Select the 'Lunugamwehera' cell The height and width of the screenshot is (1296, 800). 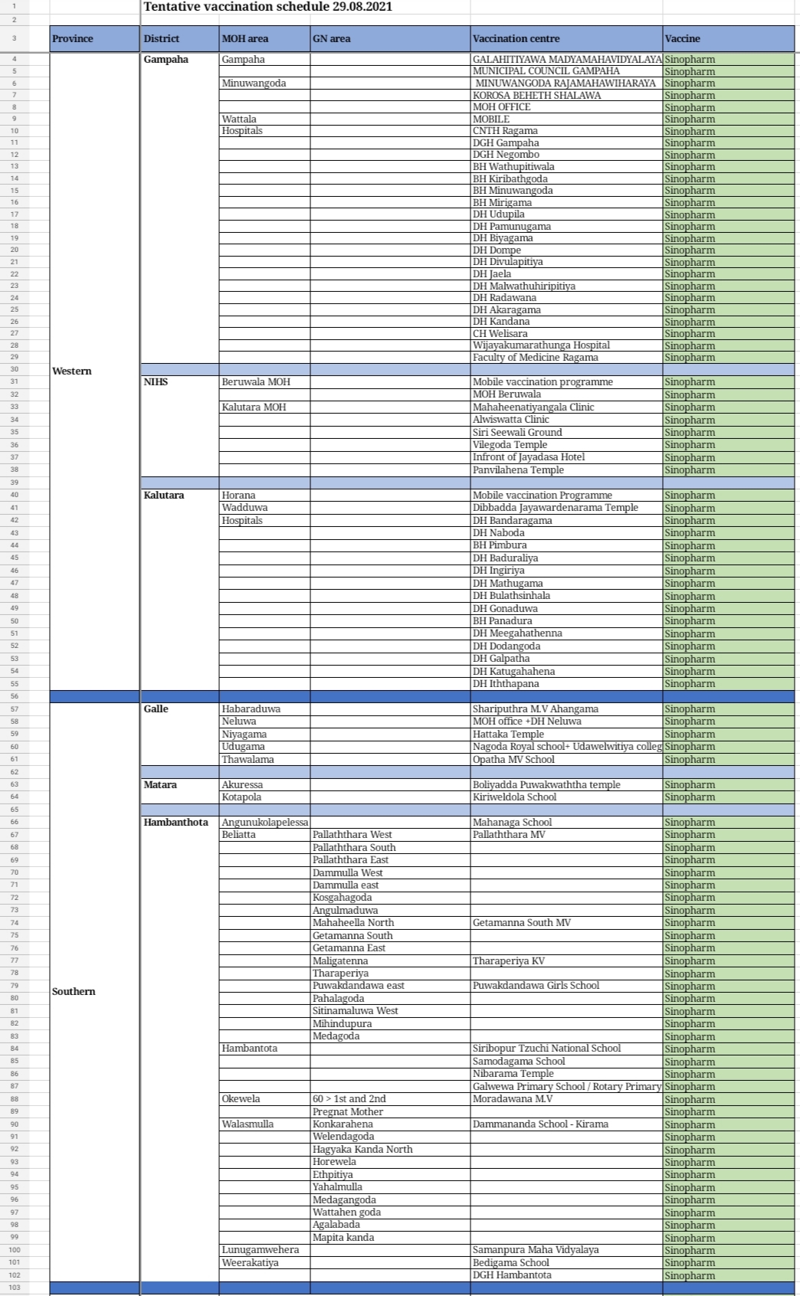point(264,1250)
